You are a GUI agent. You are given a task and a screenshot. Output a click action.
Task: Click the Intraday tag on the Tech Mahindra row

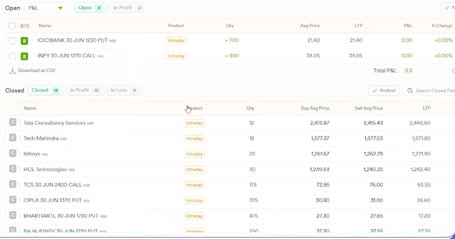pos(194,139)
